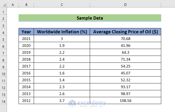The height and width of the screenshot is (112, 175).
Task: Click the inflation cell showing 2.6
Action: (62, 94)
